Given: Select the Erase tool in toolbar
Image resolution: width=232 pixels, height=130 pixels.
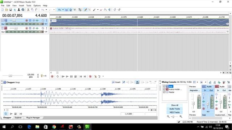Looking at the screenshot, I should tap(101, 10).
